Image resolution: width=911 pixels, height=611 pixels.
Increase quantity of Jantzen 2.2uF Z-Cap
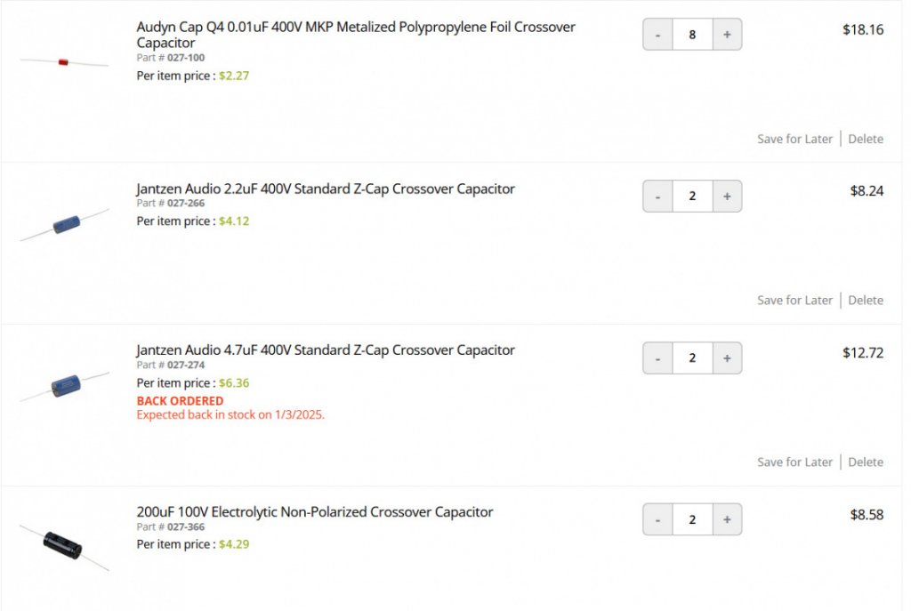(x=727, y=197)
